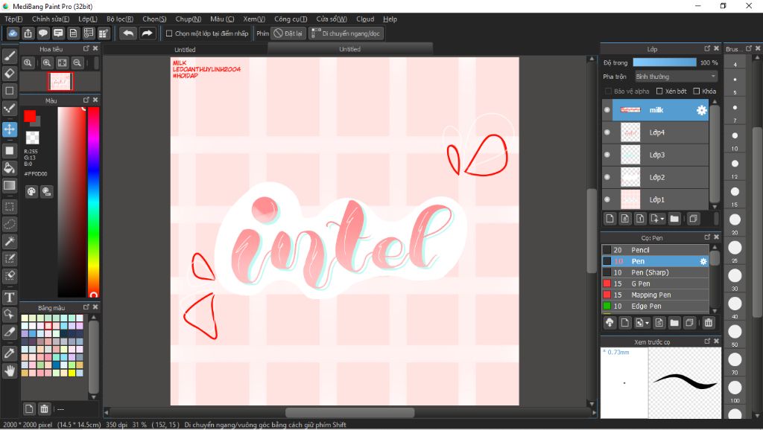Select the Lớp2 layer row
The width and height of the screenshot is (763, 430).
655,177
